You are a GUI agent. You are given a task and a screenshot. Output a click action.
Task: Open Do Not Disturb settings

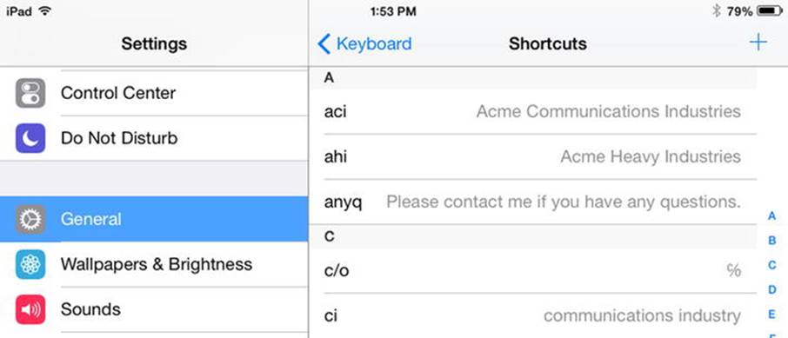[154, 138]
